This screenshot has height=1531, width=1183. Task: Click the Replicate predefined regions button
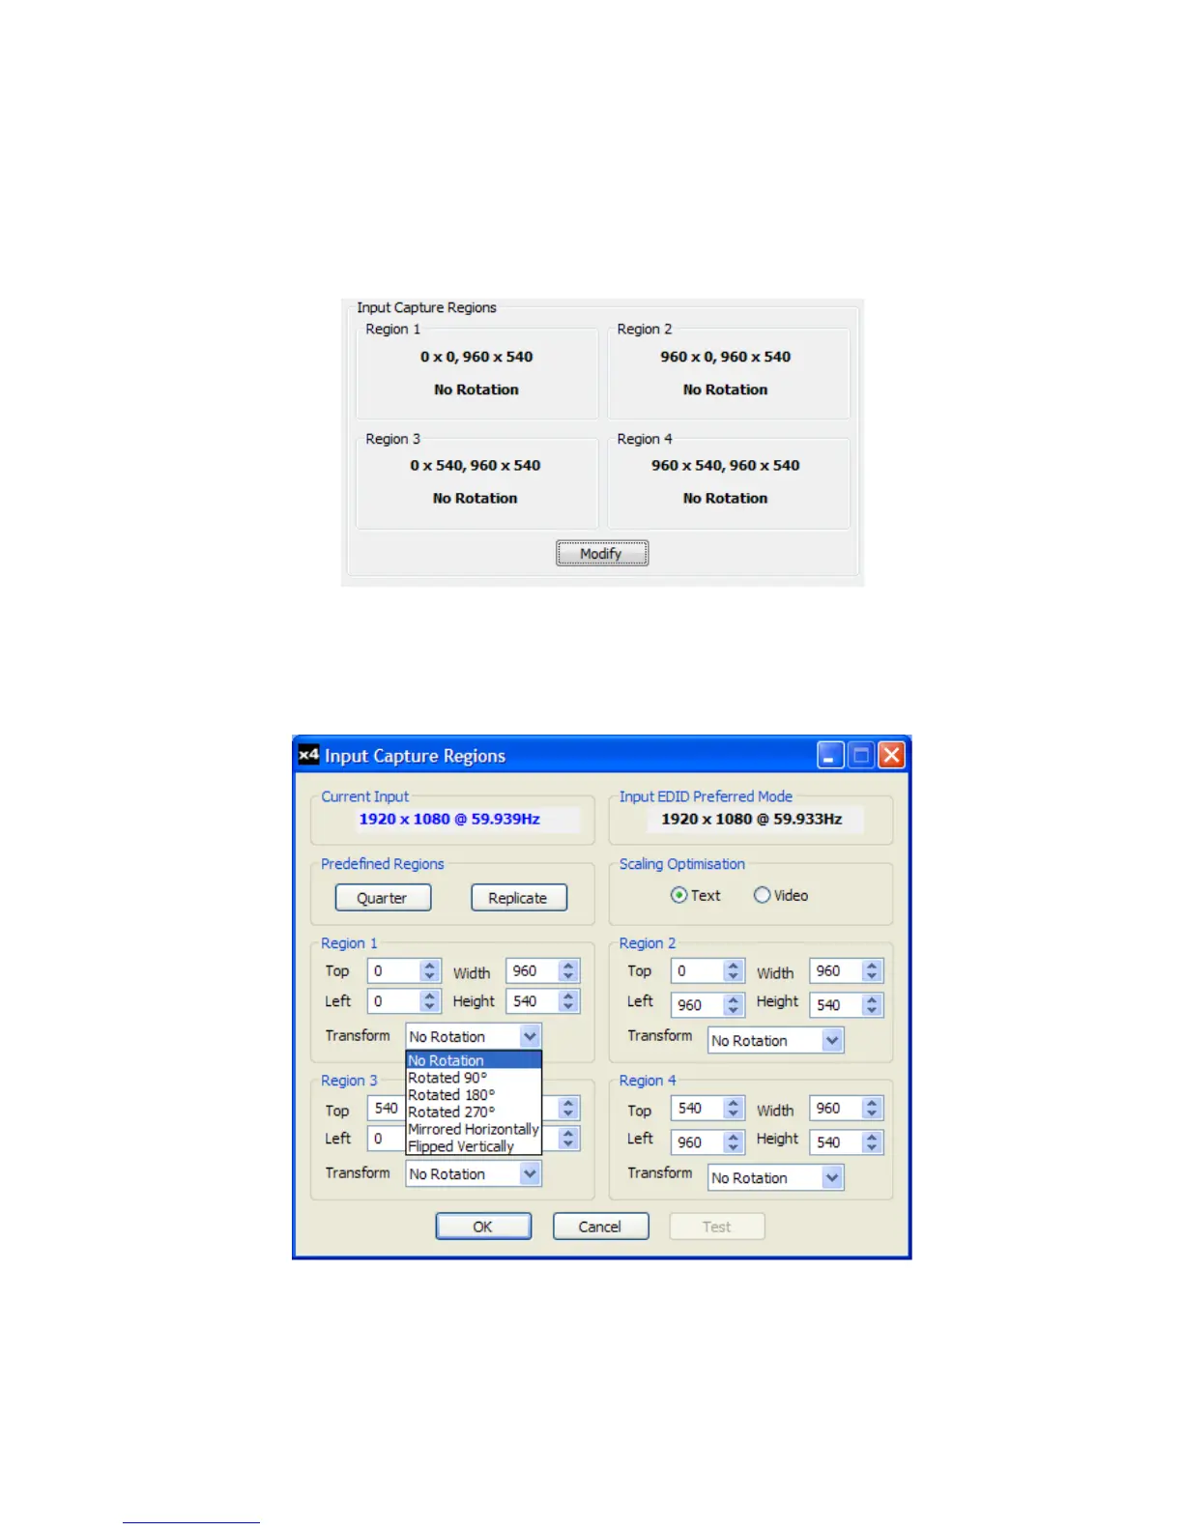(x=518, y=897)
